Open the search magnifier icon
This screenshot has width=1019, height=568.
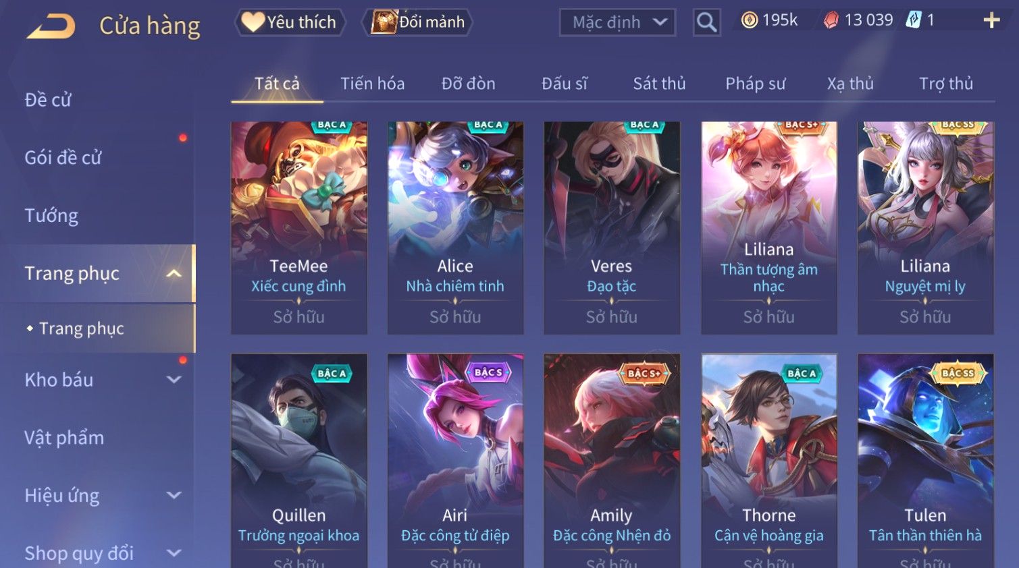tap(706, 23)
